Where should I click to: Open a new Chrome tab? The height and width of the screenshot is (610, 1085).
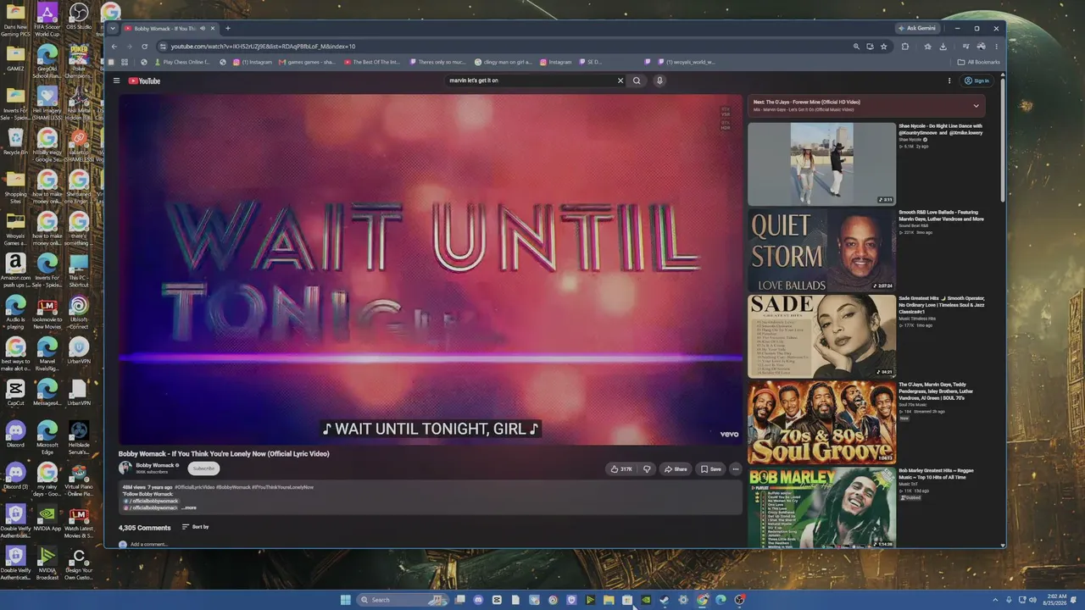tap(227, 28)
